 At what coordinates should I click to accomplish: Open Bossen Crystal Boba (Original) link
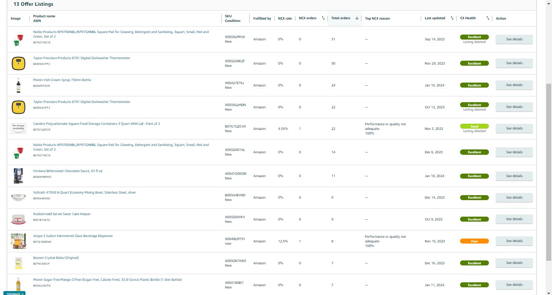tap(56, 258)
